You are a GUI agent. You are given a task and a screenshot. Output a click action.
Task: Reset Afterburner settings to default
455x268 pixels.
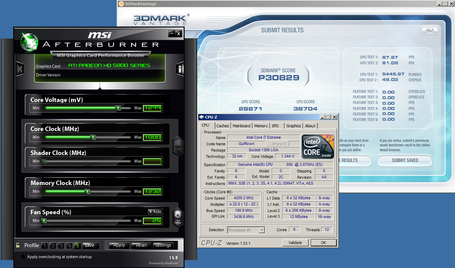(x=141, y=245)
